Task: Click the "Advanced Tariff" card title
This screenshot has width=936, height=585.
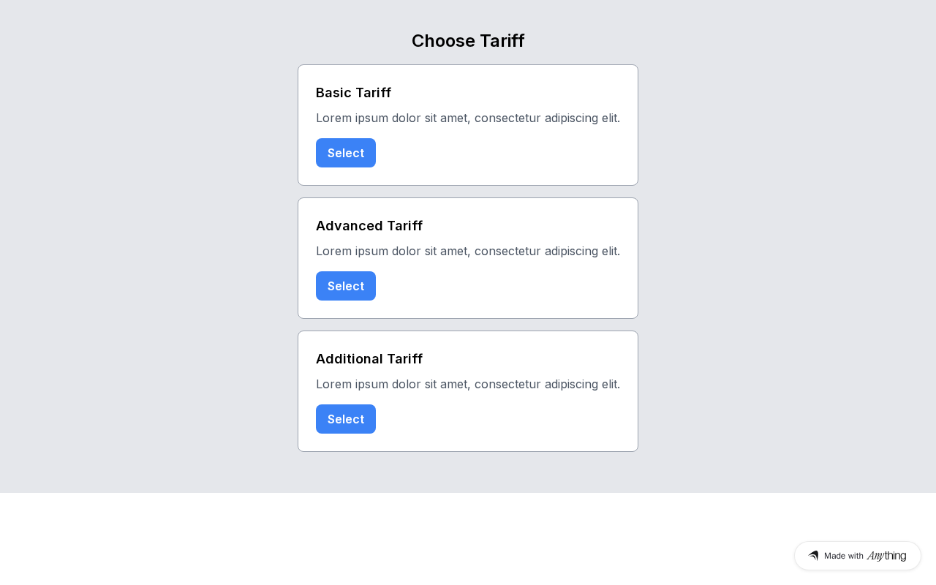Action: (369, 226)
